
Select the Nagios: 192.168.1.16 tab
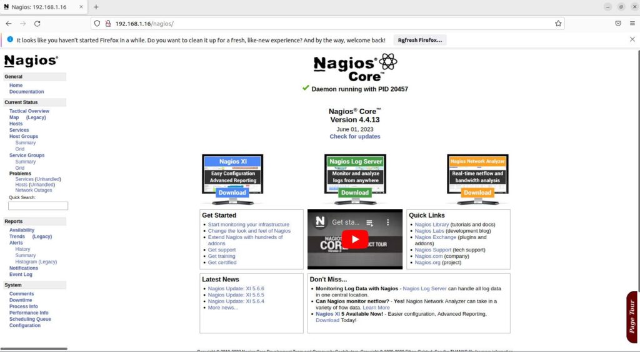[43, 7]
